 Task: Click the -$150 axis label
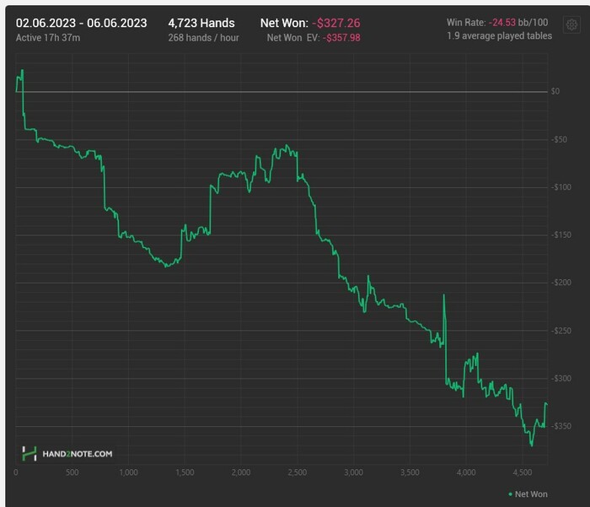[561, 235]
